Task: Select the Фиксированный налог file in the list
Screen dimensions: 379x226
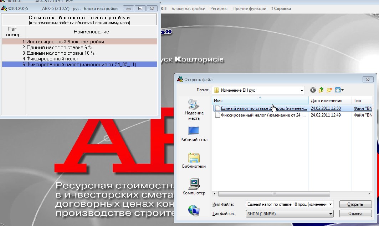Action: 263,115
